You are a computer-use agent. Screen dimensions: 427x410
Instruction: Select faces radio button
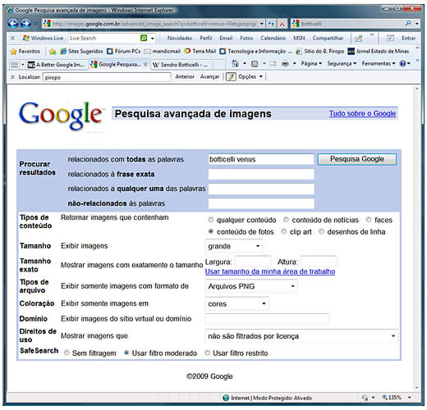(x=369, y=220)
